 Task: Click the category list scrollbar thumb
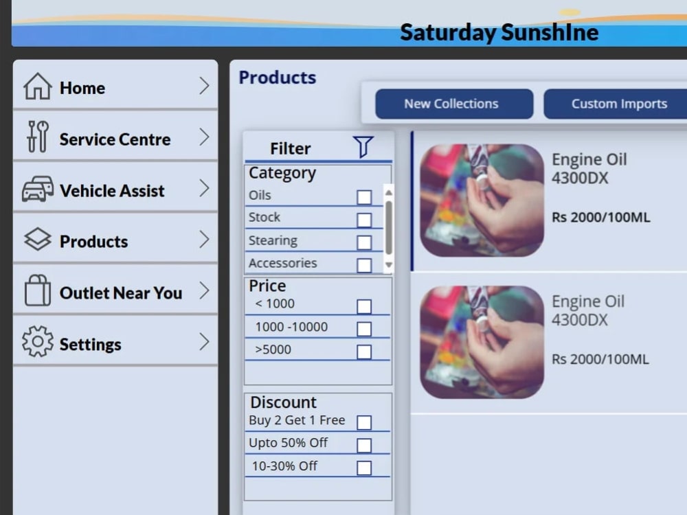[x=388, y=228]
